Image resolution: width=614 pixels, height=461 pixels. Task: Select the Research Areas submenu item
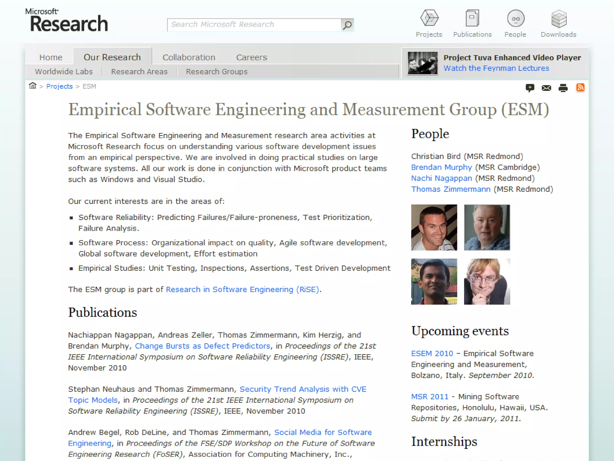[139, 72]
